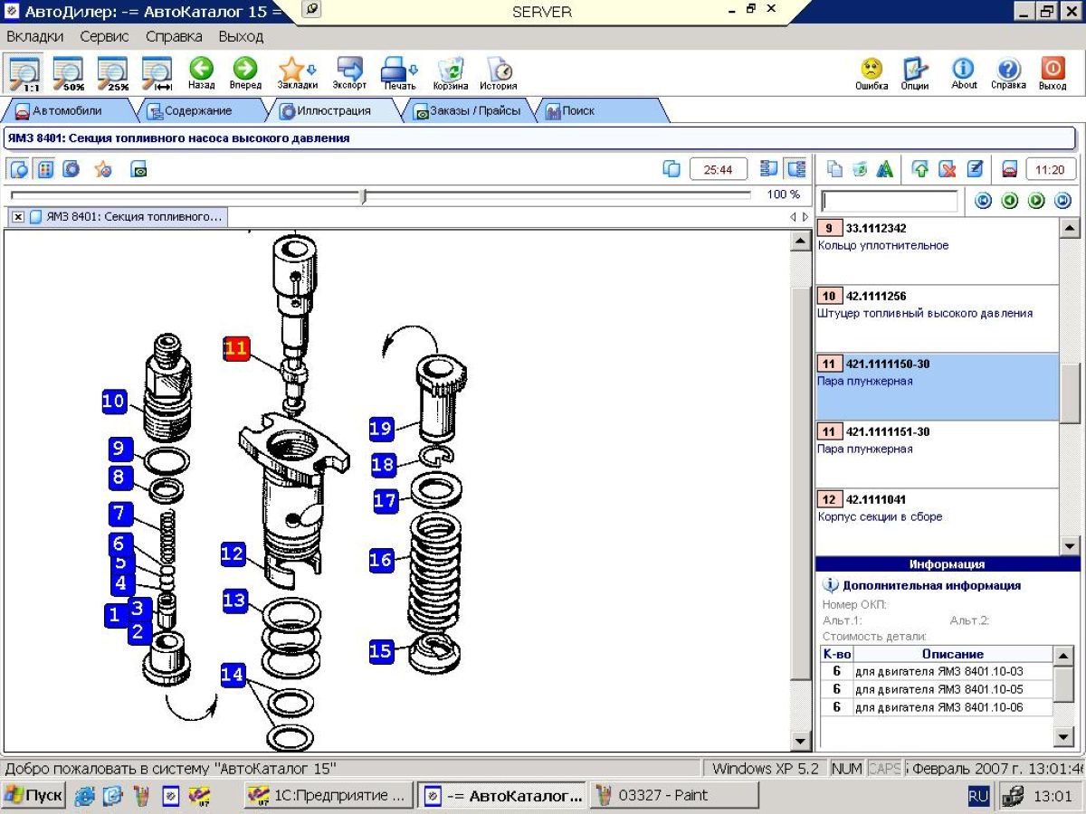This screenshot has height=814, width=1086.
Task: Open Справка help from toolbar
Action: pyautogui.click(x=1008, y=73)
